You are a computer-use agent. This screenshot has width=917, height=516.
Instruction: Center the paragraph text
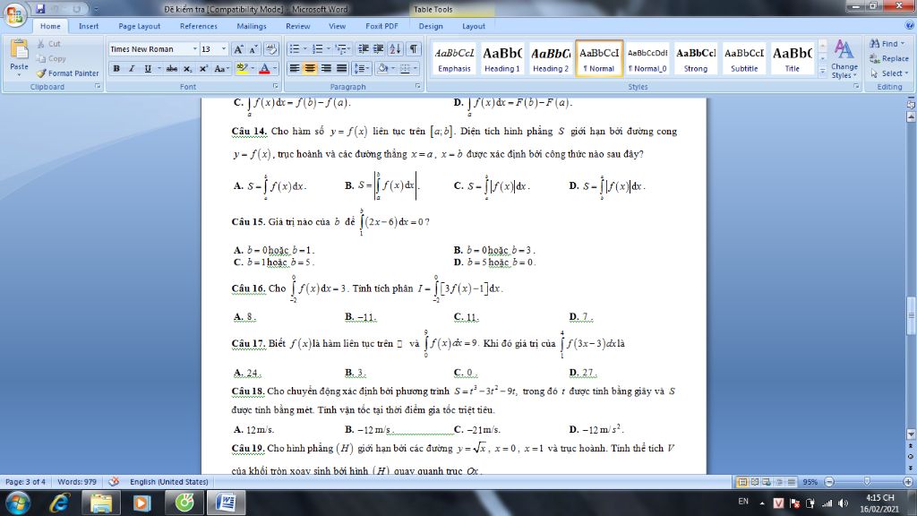pyautogui.click(x=310, y=68)
